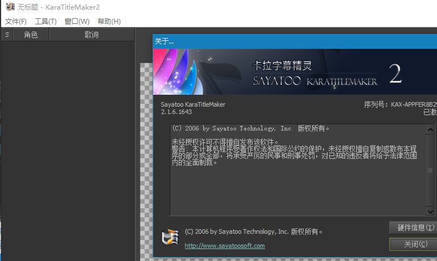Click the KaraTitleMaker2 title bar app icon

point(10,7)
